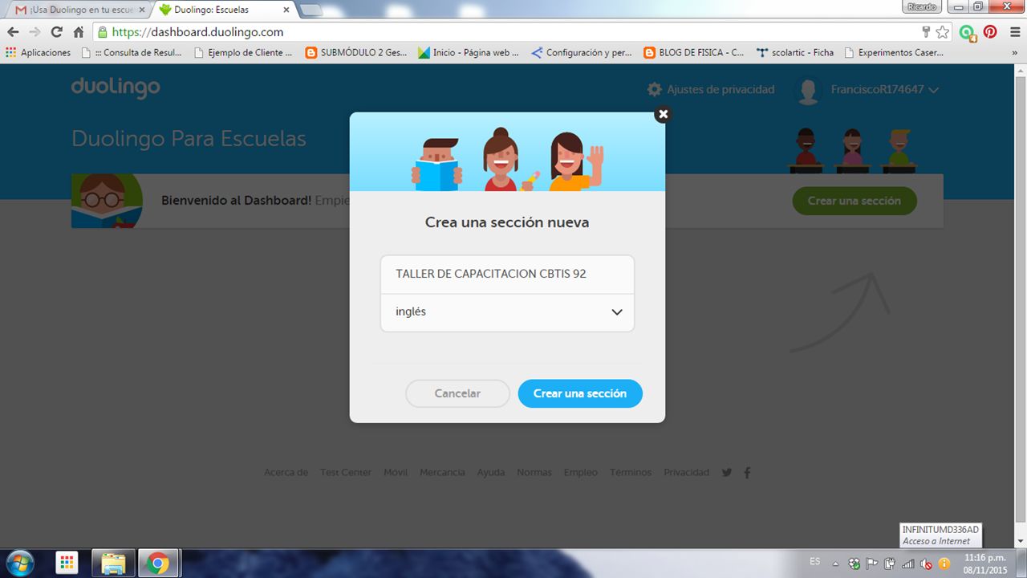Close the Duolingo: Escuelas tab

coord(286,10)
